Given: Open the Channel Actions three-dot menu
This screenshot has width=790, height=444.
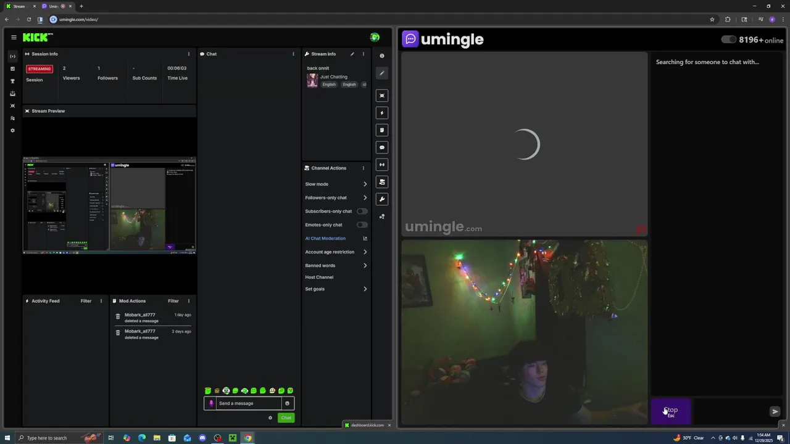Looking at the screenshot, I should (x=363, y=168).
